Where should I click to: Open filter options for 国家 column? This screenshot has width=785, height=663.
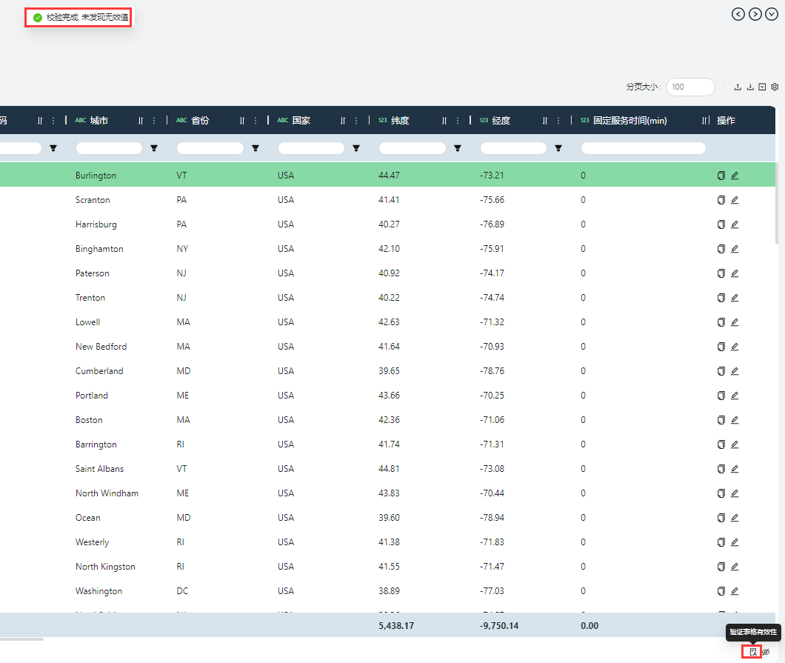pos(356,148)
